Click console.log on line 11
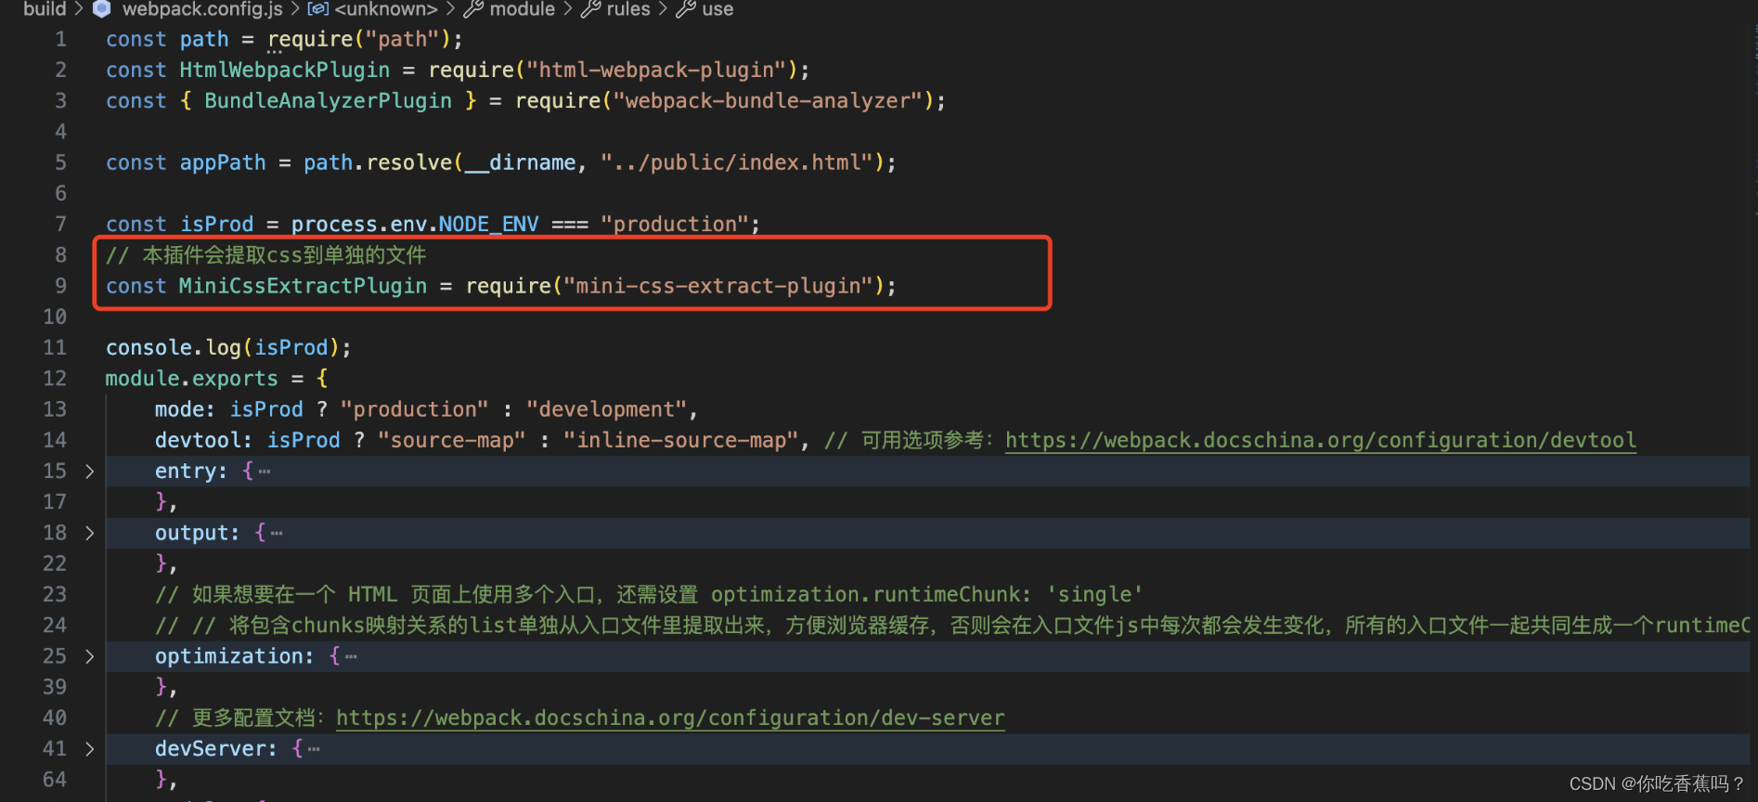 pos(173,348)
